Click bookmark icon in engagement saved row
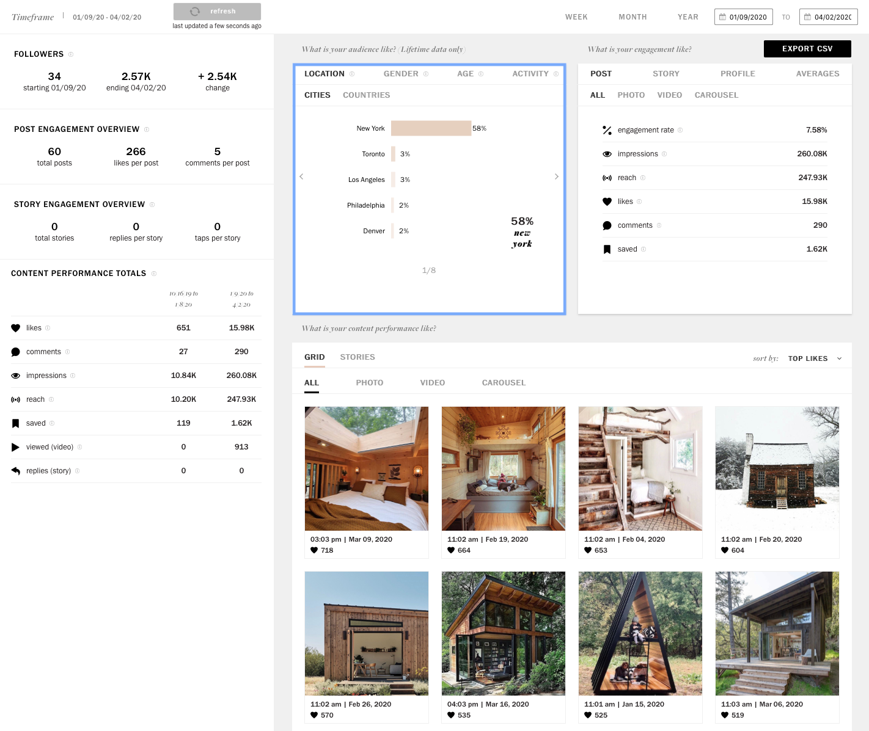 (607, 249)
